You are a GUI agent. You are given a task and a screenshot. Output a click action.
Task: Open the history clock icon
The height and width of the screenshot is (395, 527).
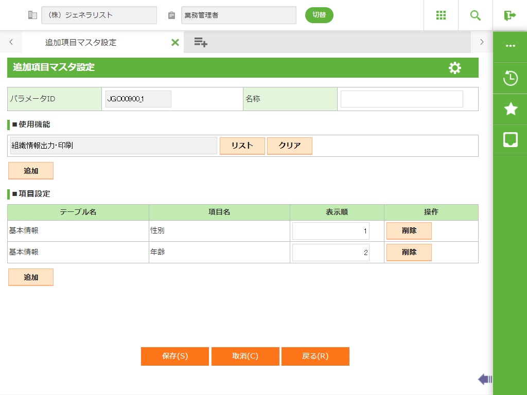(510, 79)
